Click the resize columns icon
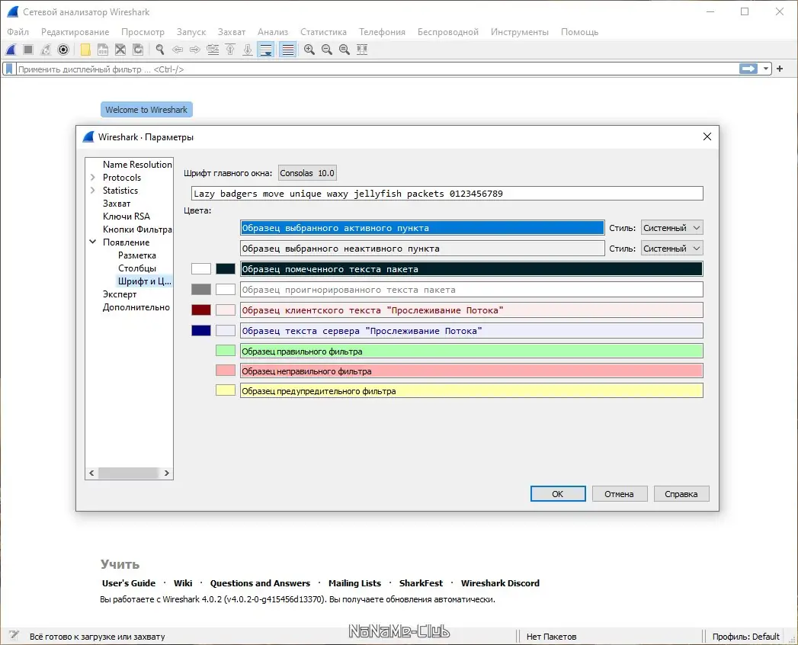 [362, 50]
